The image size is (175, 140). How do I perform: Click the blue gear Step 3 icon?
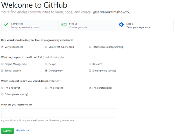tap(121, 25)
